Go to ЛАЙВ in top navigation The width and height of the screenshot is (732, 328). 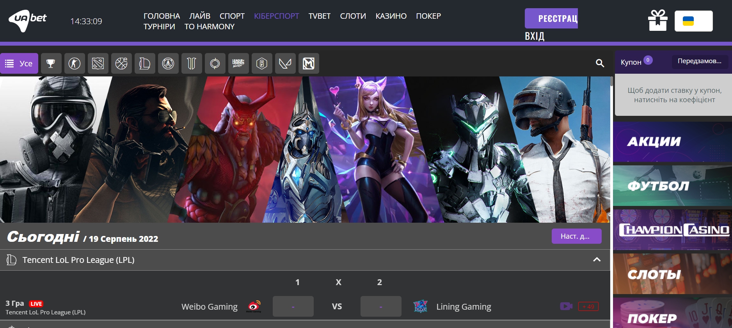coord(199,16)
